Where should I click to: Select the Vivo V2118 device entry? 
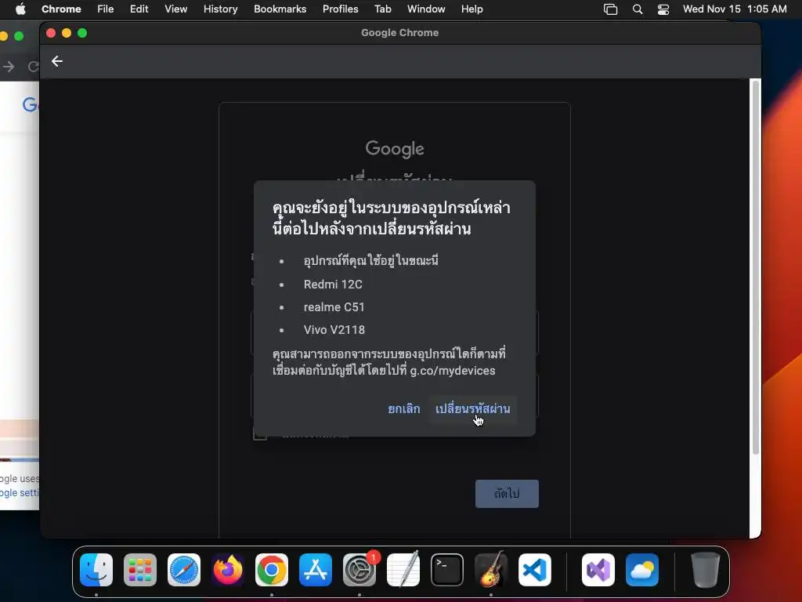click(x=334, y=330)
